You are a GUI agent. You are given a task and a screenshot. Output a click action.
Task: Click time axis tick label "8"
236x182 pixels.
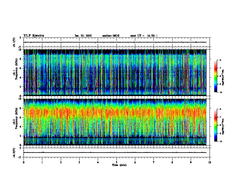coord(172,162)
